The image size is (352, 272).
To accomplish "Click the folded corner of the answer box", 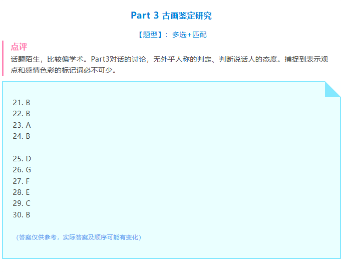I will click(332, 89).
